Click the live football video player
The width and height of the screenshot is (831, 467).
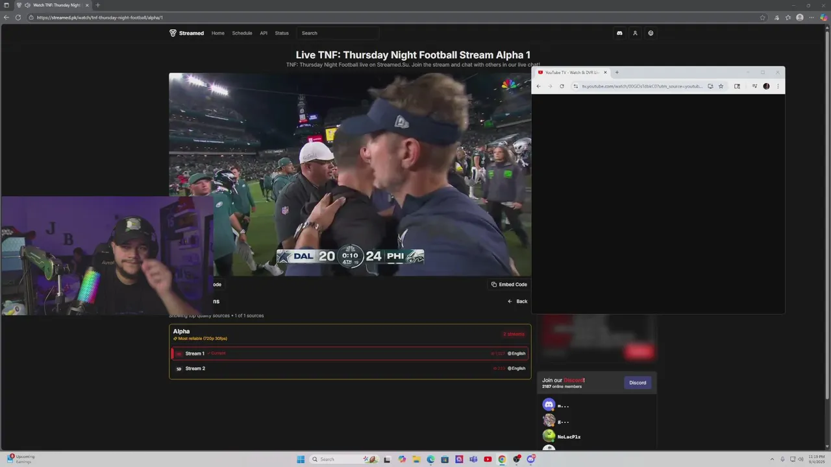click(x=350, y=174)
